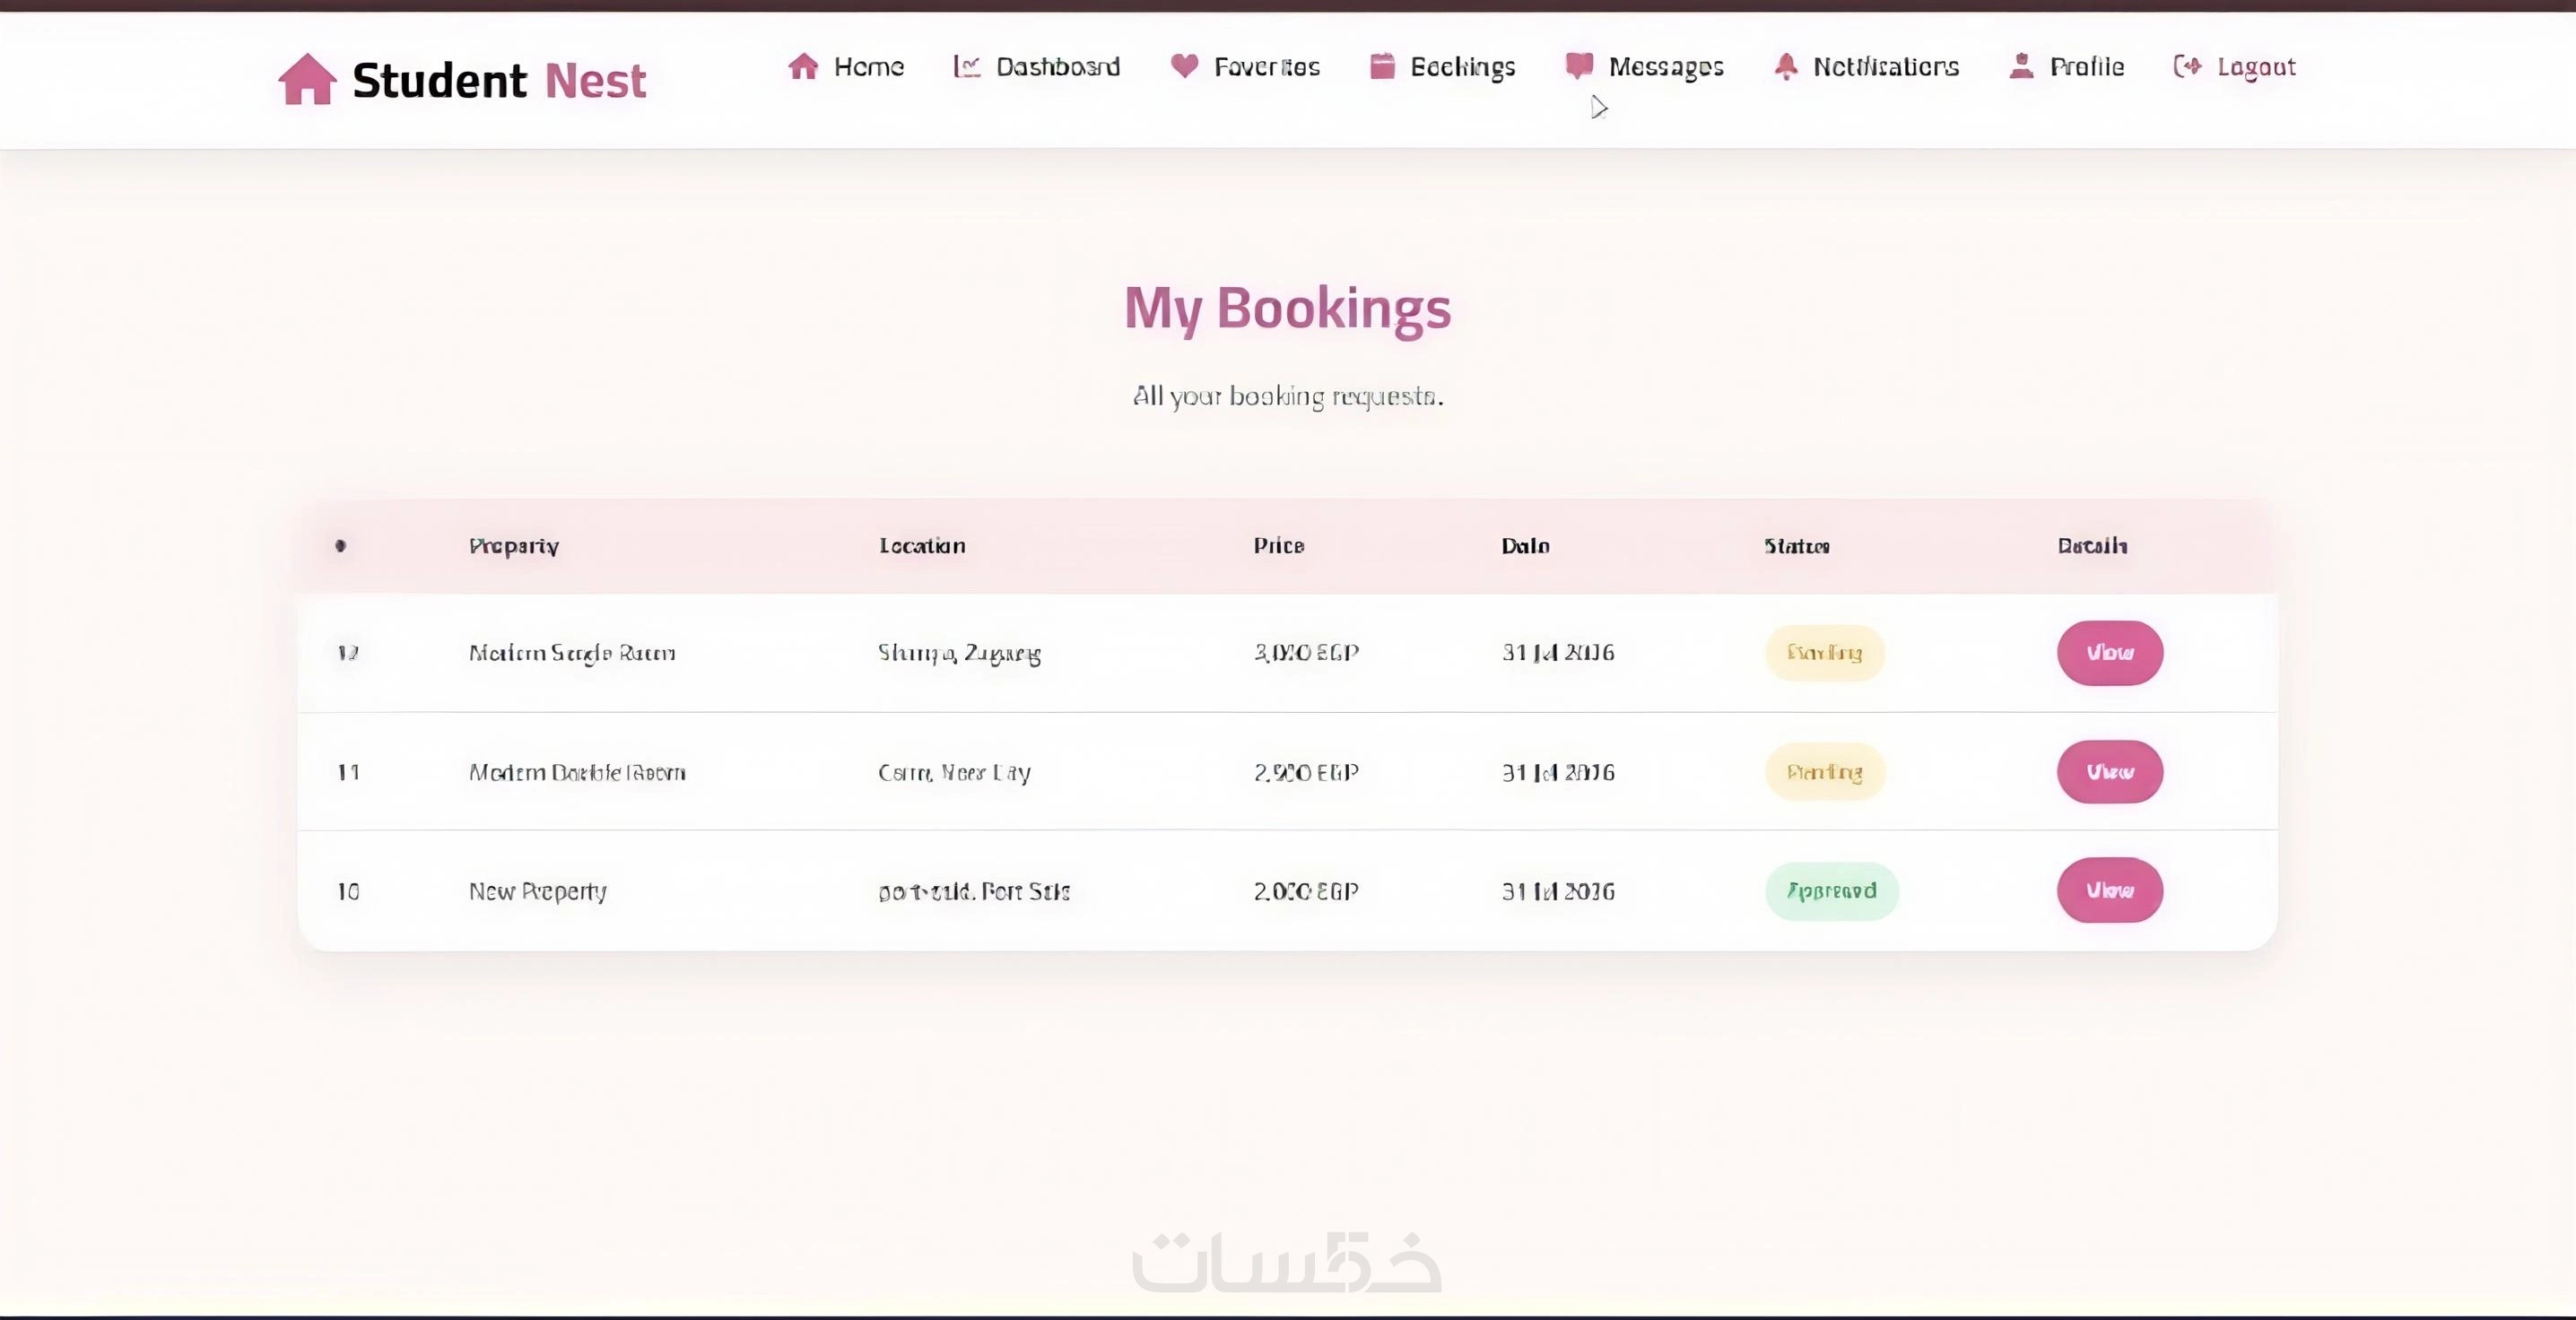Click the Property column header

click(x=514, y=546)
